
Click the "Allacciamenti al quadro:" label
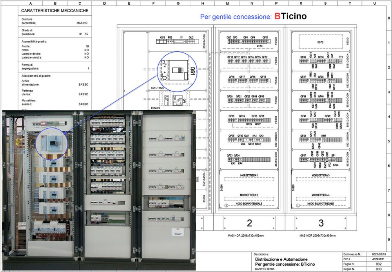click(36, 76)
